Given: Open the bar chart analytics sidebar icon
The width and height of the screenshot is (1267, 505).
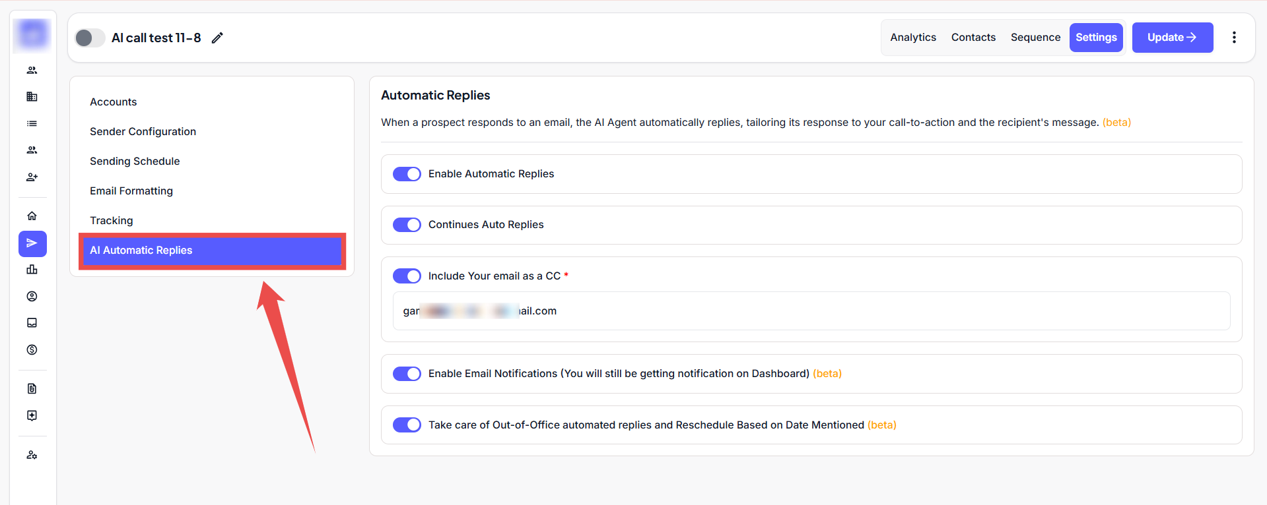Looking at the screenshot, I should tap(32, 270).
